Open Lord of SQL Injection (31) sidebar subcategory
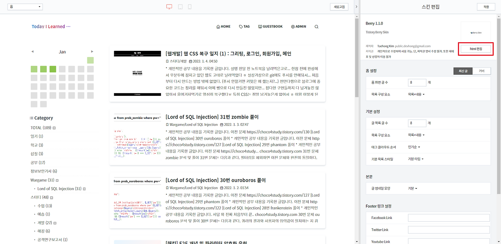Viewport: 501px width, 244px height. [x=59, y=188]
